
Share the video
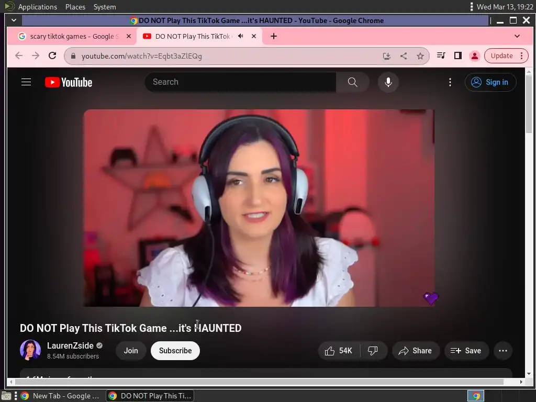tap(415, 351)
